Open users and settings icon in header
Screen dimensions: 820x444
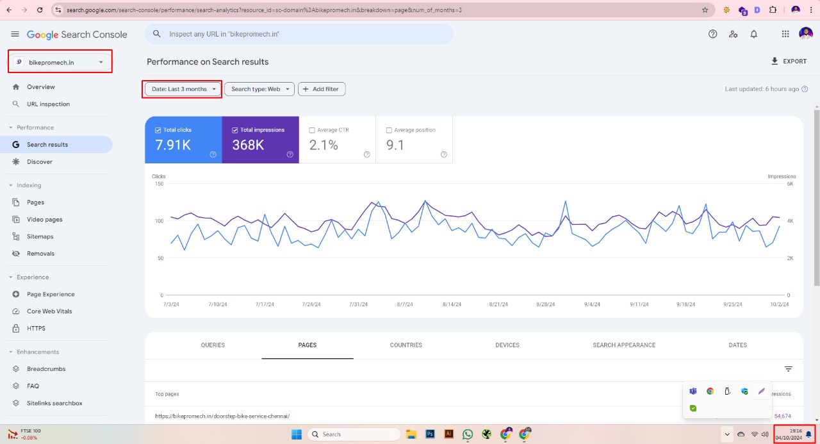pyautogui.click(x=734, y=34)
